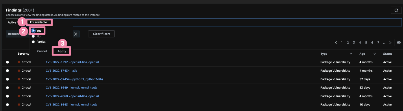Focus the findings filter input field
This screenshot has width=403, height=111.
point(225,22)
